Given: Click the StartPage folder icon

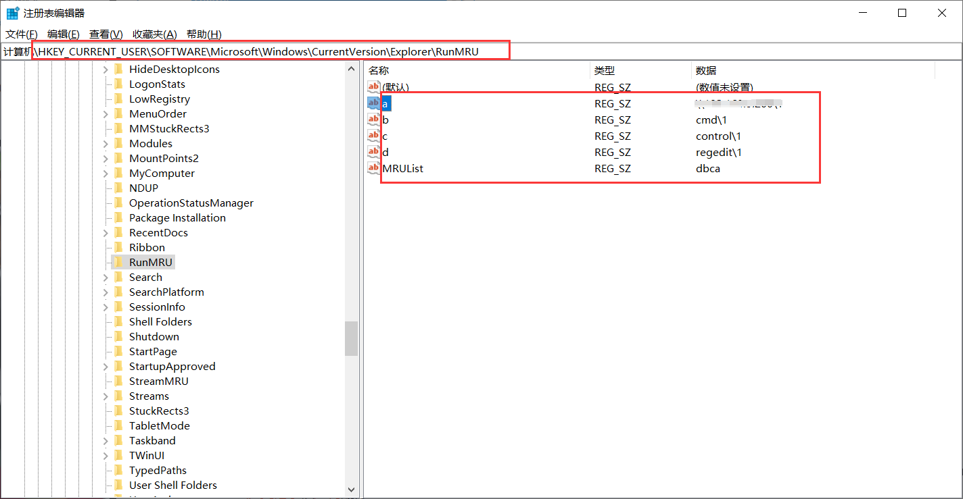Looking at the screenshot, I should [x=119, y=352].
